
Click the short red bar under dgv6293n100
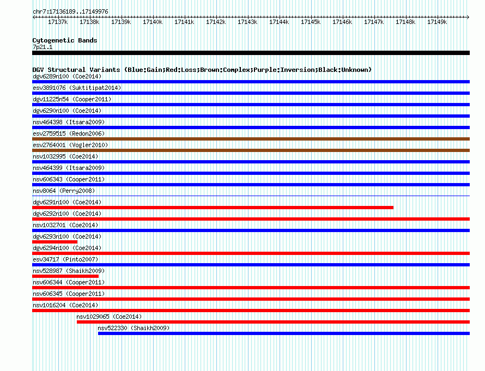click(54, 242)
